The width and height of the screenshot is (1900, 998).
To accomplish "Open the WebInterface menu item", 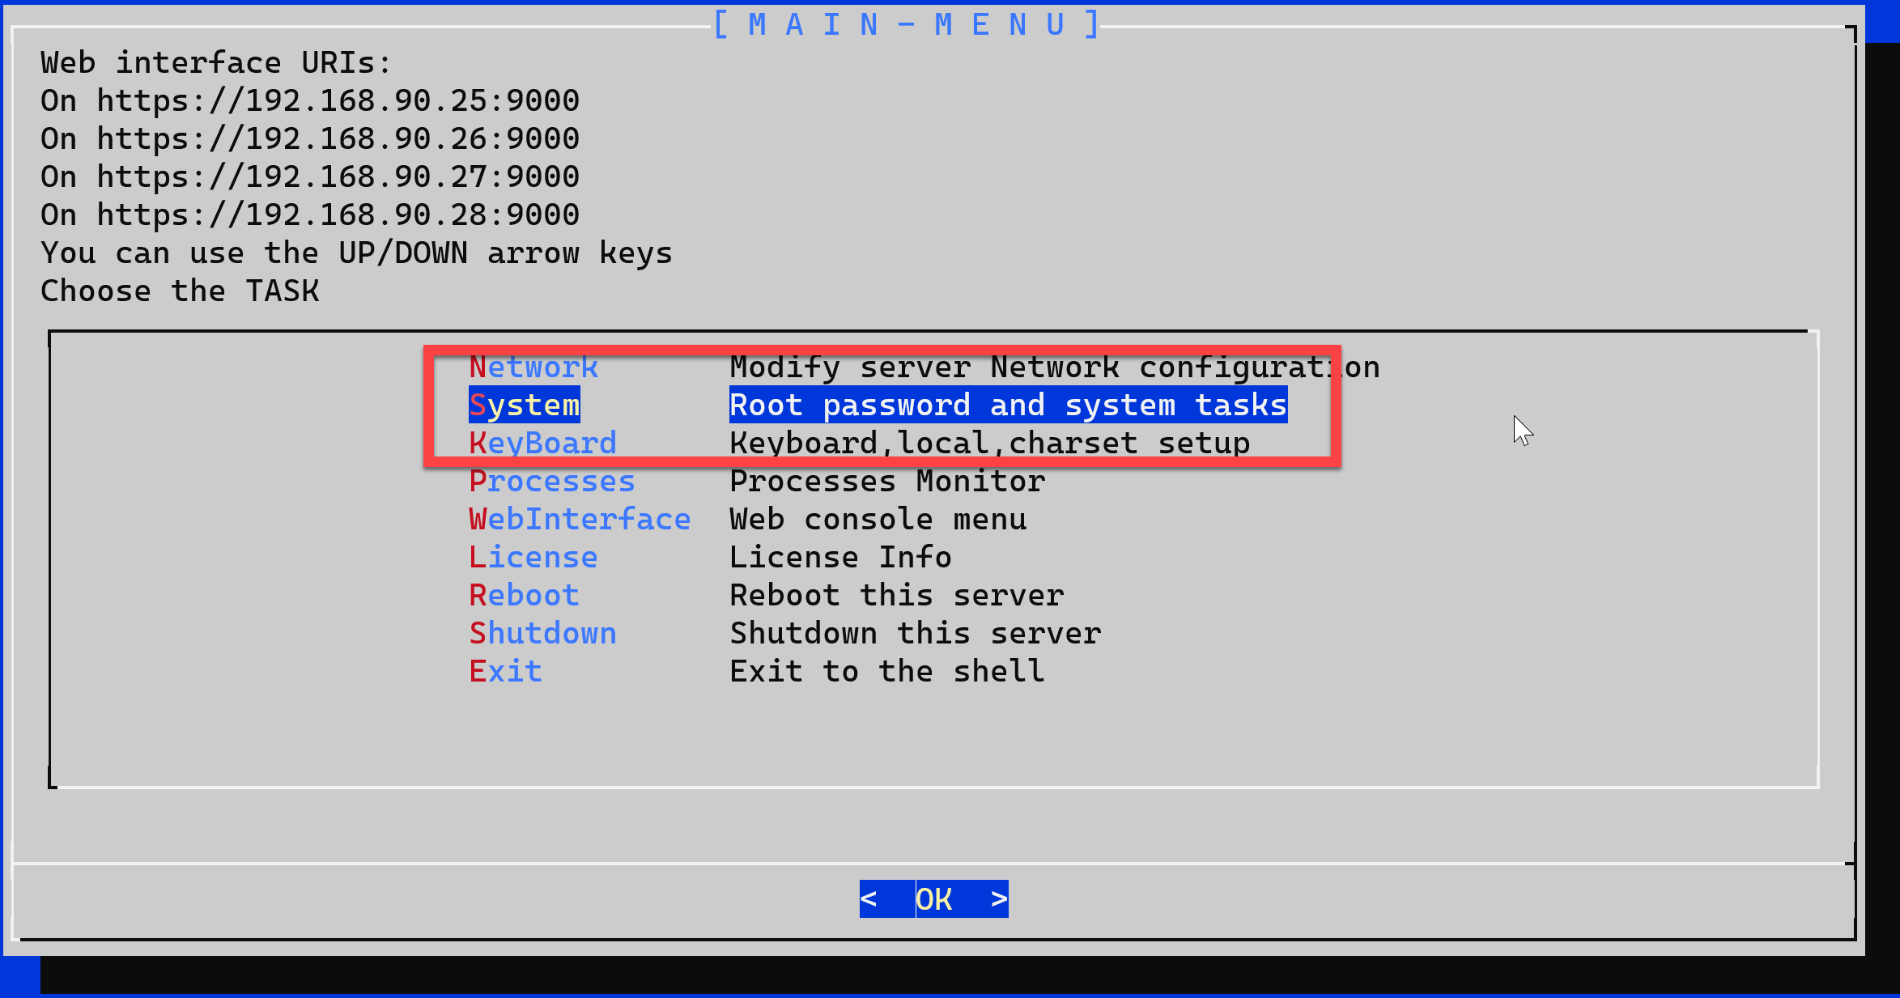I will point(579,520).
